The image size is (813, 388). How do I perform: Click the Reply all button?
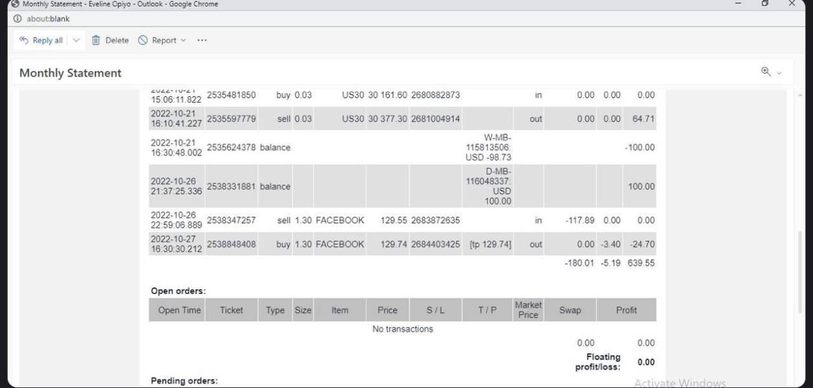(41, 40)
